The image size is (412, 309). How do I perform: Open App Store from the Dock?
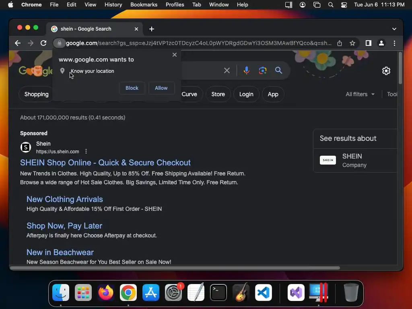(x=151, y=293)
